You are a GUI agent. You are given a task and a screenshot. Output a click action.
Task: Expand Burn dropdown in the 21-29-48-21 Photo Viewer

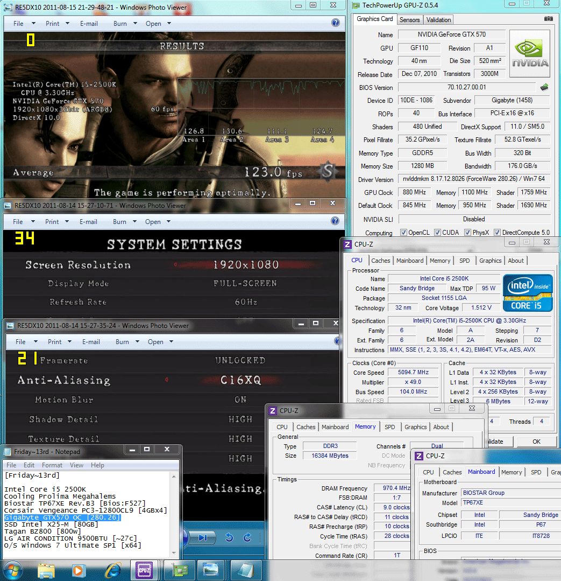click(x=135, y=23)
